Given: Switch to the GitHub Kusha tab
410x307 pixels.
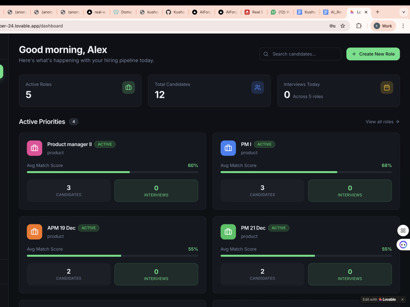Looking at the screenshot, I should click(x=175, y=12).
